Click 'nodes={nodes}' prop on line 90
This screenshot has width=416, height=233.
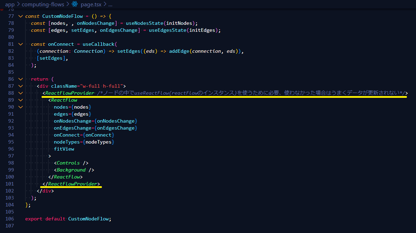coord(73,107)
